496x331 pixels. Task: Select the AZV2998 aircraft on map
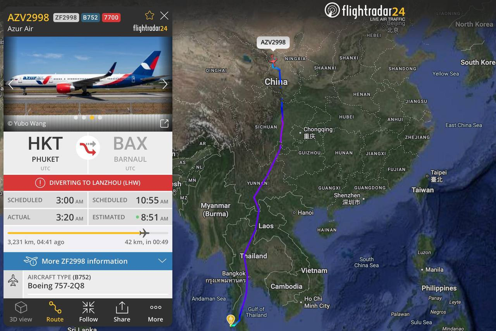[273, 60]
